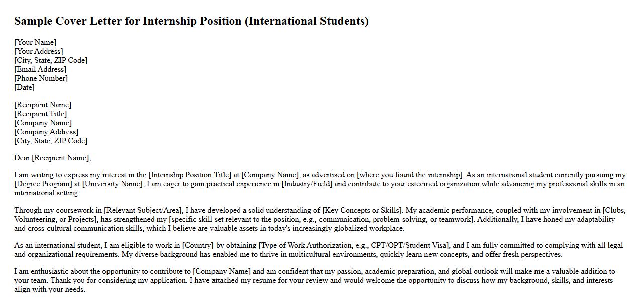Click the [Your Address] placeholder line
Viewport: 642px width, 302px height.
coord(39,51)
